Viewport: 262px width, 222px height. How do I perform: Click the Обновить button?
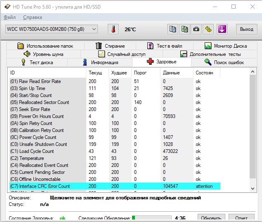(211, 217)
